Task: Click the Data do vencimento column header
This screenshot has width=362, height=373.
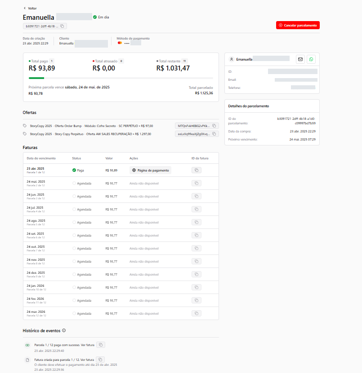Action: 41,158
